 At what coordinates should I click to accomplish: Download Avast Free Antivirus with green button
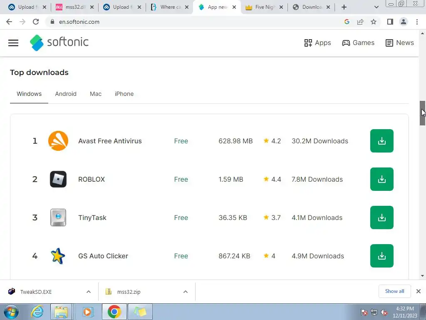coord(382,141)
